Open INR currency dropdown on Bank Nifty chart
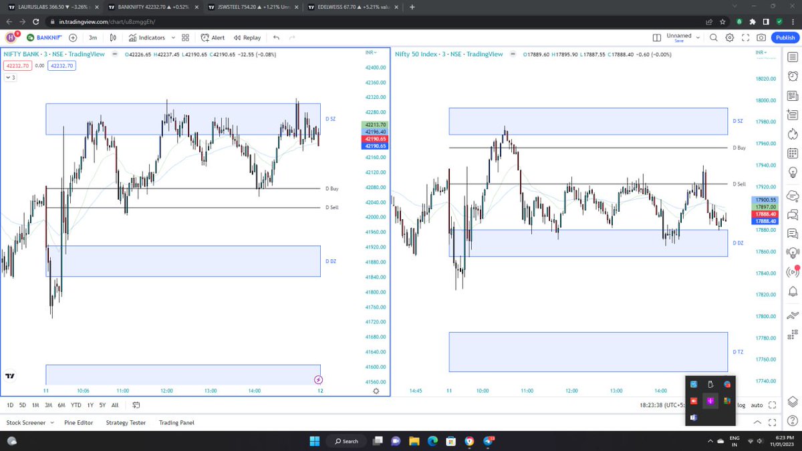The height and width of the screenshot is (451, 802). pos(371,52)
